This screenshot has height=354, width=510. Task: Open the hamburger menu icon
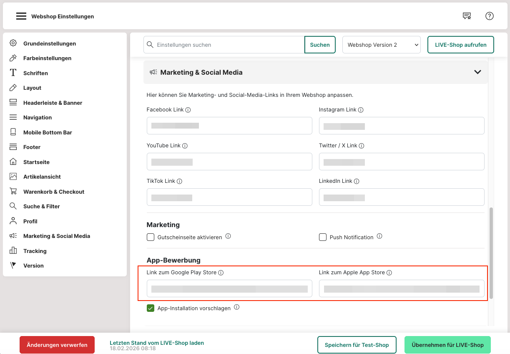tap(21, 16)
